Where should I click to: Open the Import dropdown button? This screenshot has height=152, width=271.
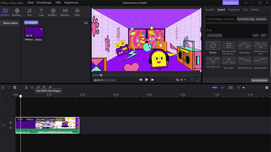[31, 23]
